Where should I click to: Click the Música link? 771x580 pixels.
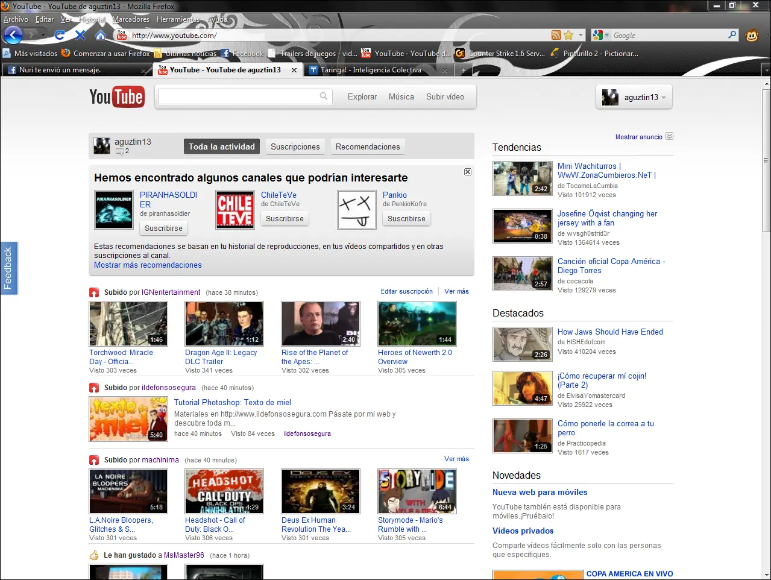coord(401,96)
